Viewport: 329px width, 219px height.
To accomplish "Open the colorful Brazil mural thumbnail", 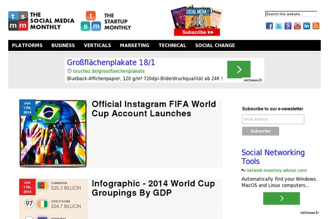I will click(x=53, y=134).
